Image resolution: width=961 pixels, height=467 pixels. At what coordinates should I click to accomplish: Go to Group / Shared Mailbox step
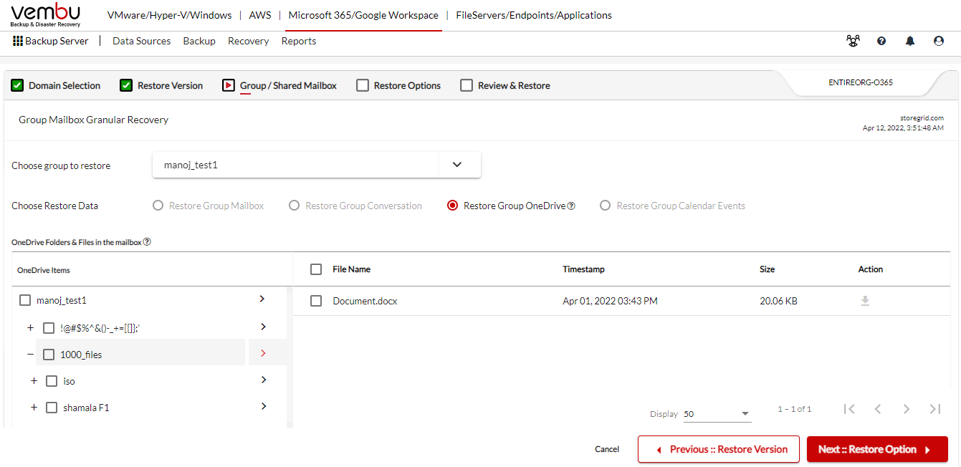[279, 85]
